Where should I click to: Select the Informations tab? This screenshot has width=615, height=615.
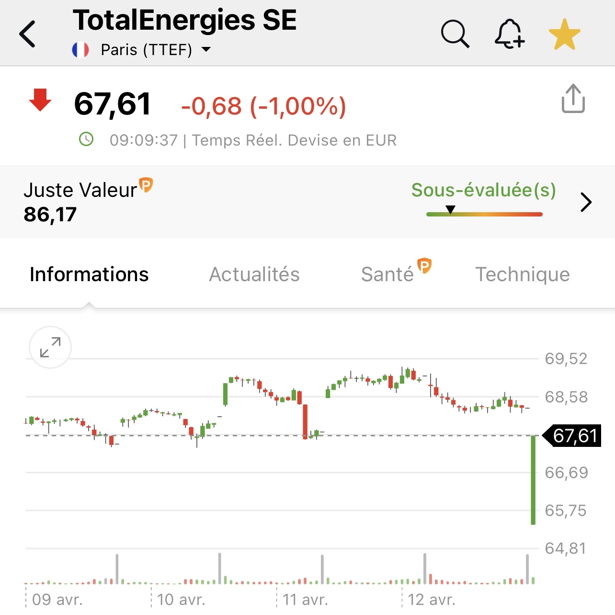89,274
